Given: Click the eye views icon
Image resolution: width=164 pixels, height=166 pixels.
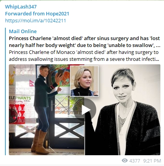Looking at the screenshot, I should [125, 161].
